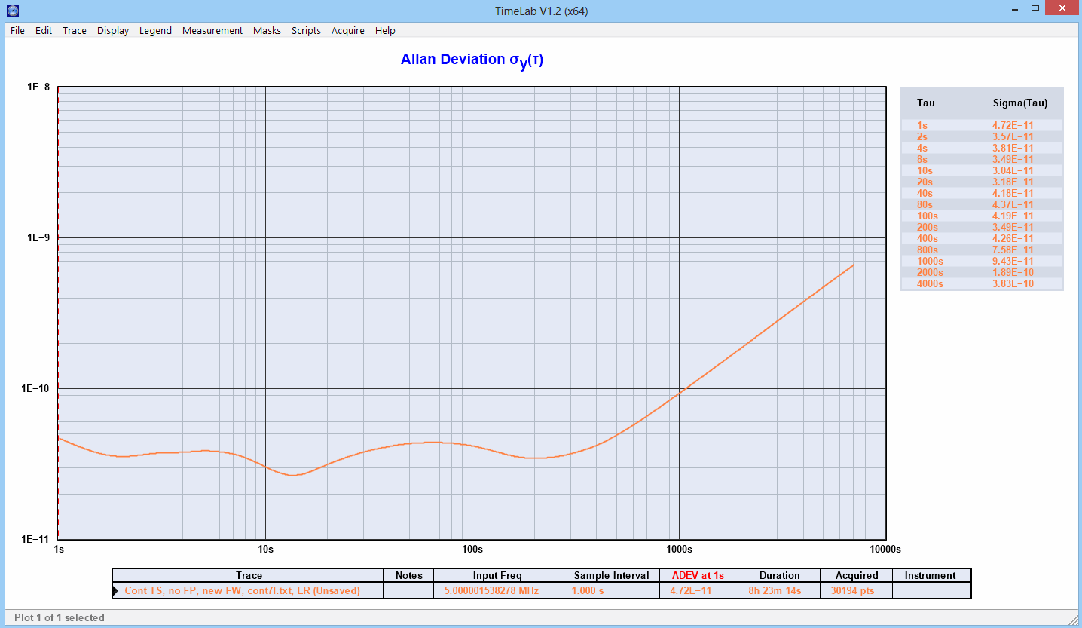Screen dimensions: 1082x628
Task: Click the 10s x-axis label
Action: pyautogui.click(x=265, y=549)
